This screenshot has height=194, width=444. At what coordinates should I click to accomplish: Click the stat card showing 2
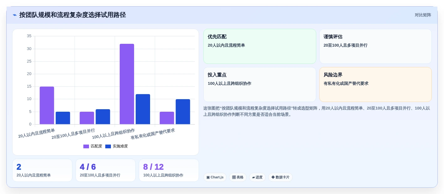[x=42, y=170]
